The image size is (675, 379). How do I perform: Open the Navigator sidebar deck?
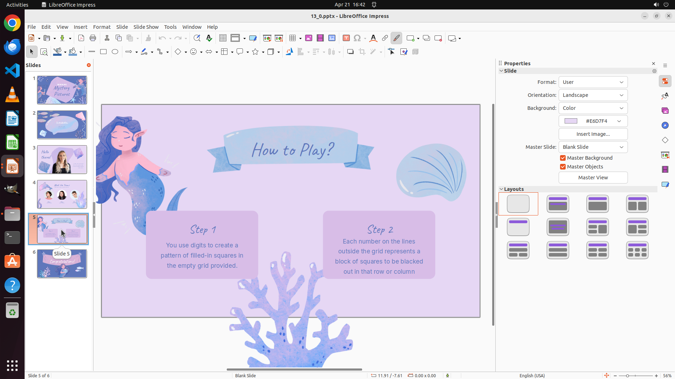[x=665, y=126]
